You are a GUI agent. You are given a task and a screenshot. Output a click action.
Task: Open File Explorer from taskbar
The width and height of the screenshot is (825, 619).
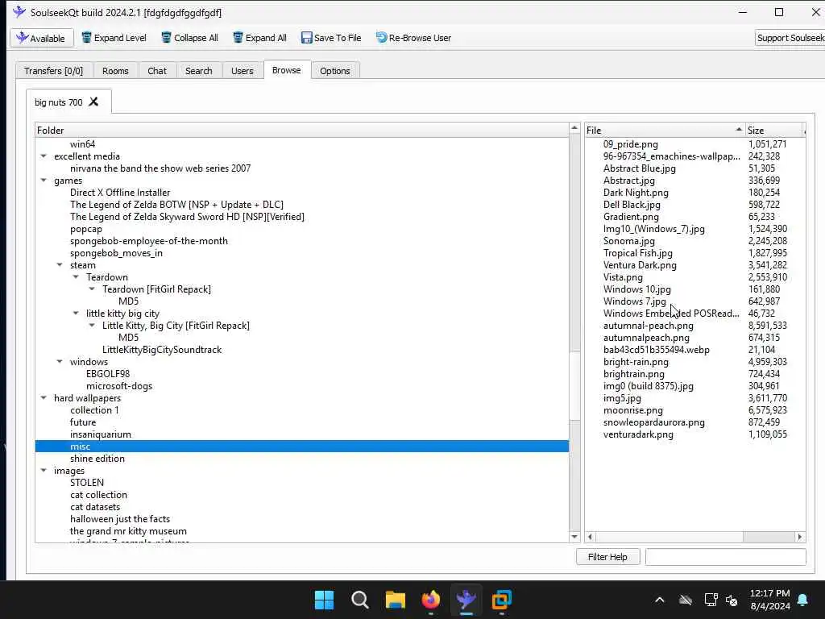point(395,600)
